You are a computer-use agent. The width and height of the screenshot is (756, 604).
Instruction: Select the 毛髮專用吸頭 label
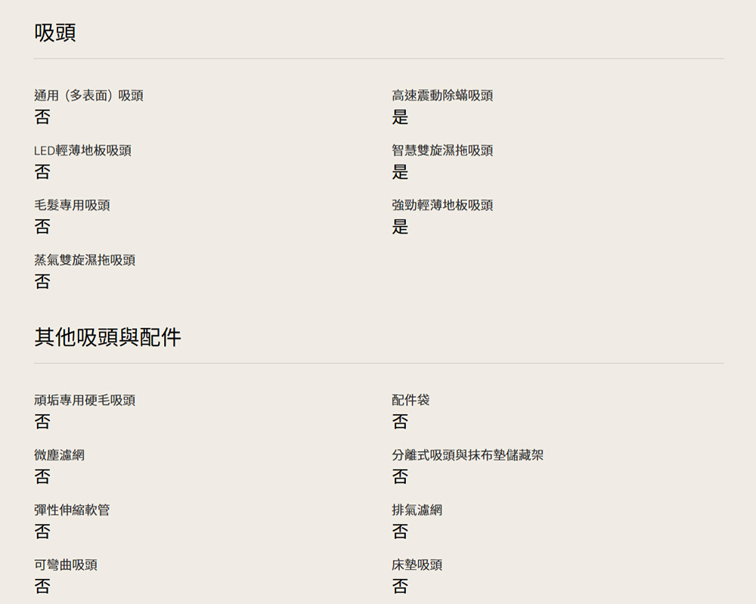pos(72,205)
